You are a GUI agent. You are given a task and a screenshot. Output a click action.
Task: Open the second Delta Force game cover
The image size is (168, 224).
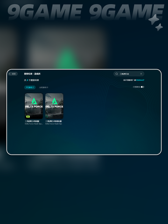(x=54, y=106)
